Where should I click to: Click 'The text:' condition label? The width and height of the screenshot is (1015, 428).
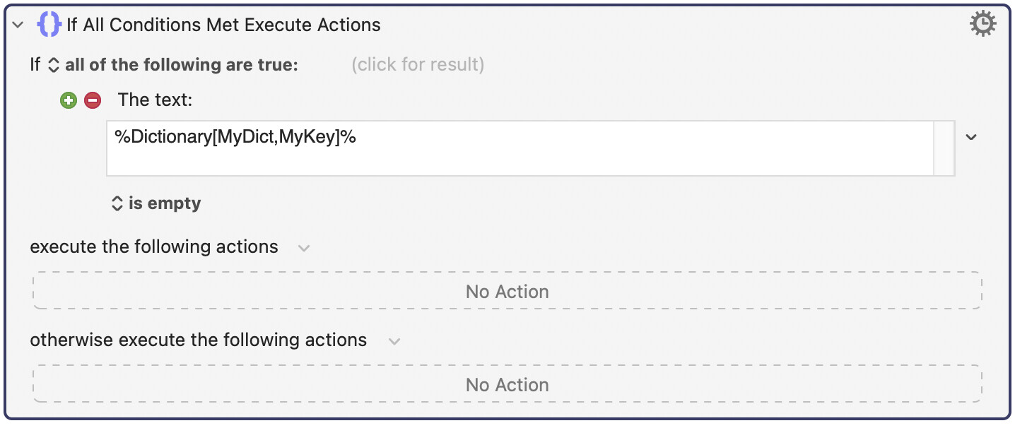click(155, 100)
